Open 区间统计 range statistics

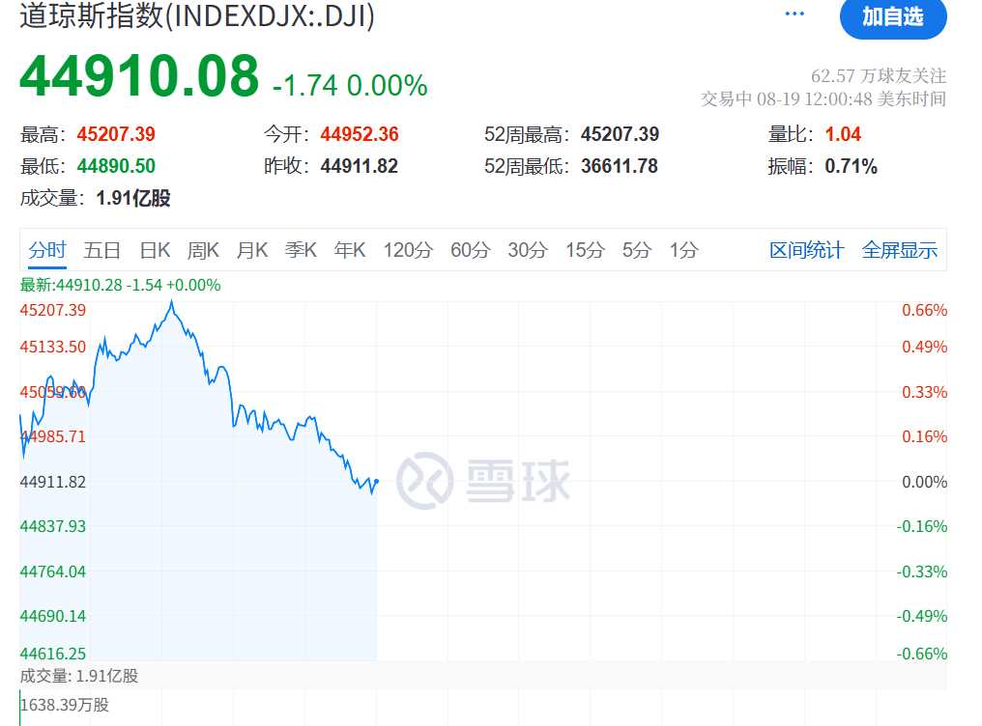pyautogui.click(x=807, y=251)
